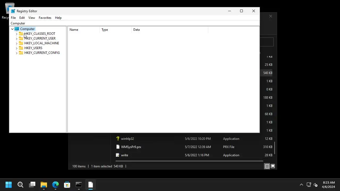The image size is (340, 191).
Task: Click the HKEY_LOCAL_MACHINE folder icon
Action: click(21, 43)
